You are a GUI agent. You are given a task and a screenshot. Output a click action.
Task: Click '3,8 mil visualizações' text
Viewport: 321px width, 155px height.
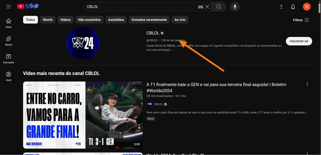pyautogui.click(x=160, y=96)
